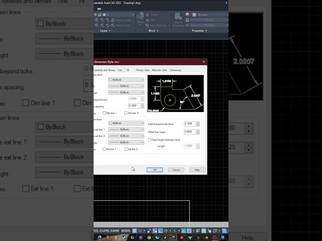Click the Insert block icon
This screenshot has width=322, height=241.
pyautogui.click(x=140, y=17)
